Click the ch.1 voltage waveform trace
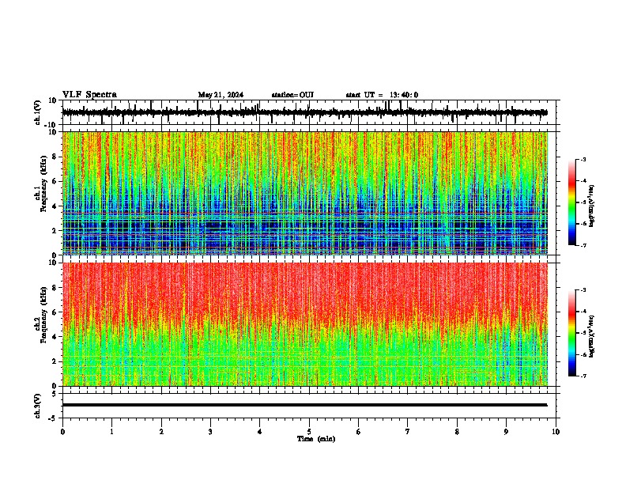 click(x=304, y=112)
